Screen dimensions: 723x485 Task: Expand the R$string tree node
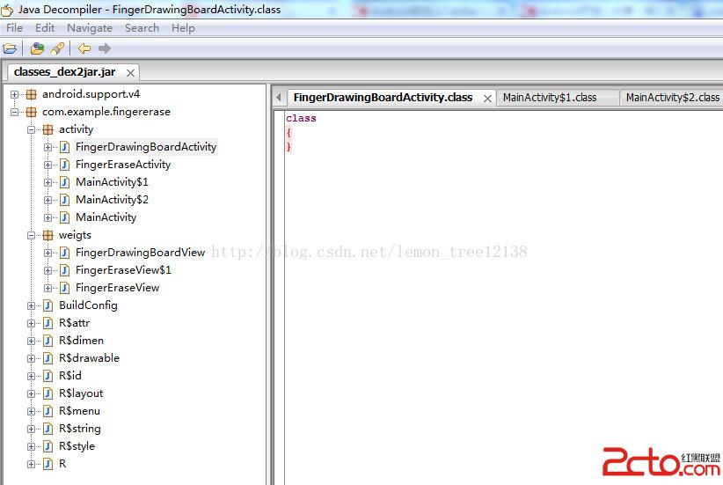(x=31, y=429)
